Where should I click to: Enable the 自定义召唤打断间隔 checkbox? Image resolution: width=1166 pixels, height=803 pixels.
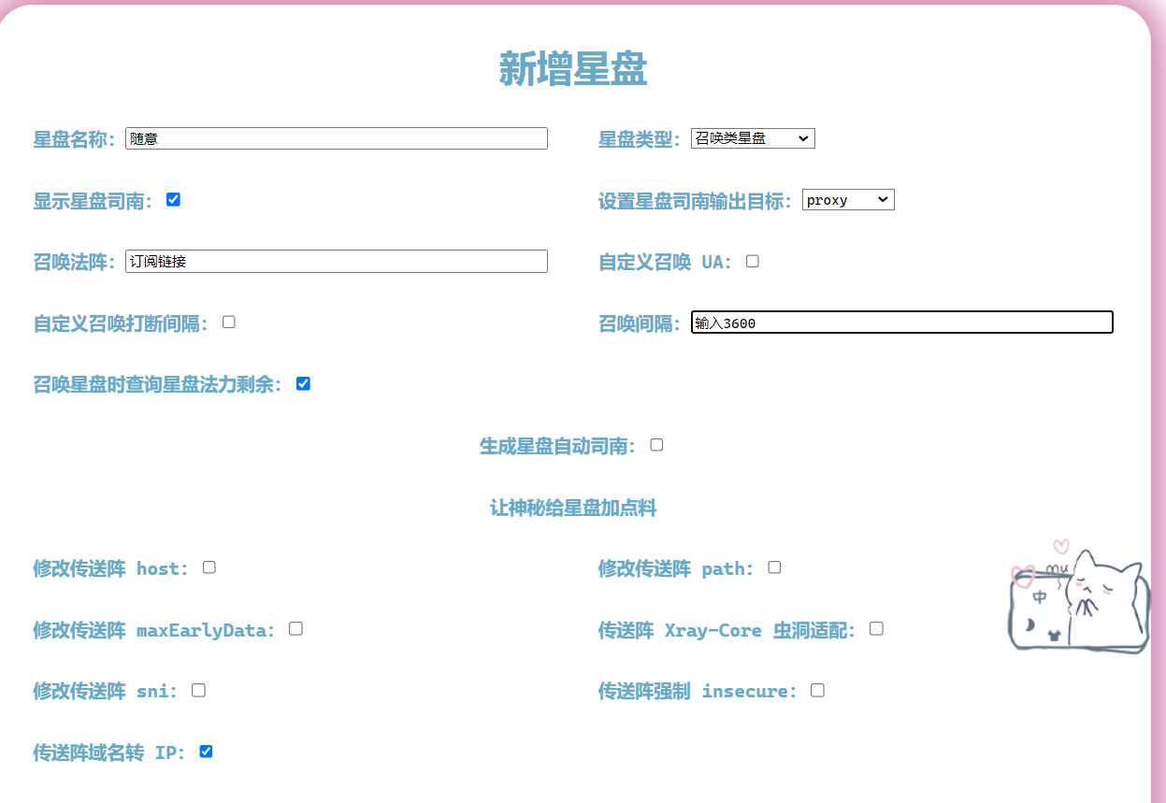[229, 322]
